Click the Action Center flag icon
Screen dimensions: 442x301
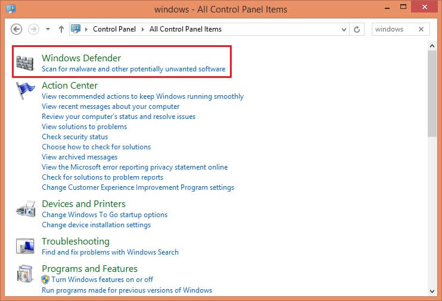point(26,90)
